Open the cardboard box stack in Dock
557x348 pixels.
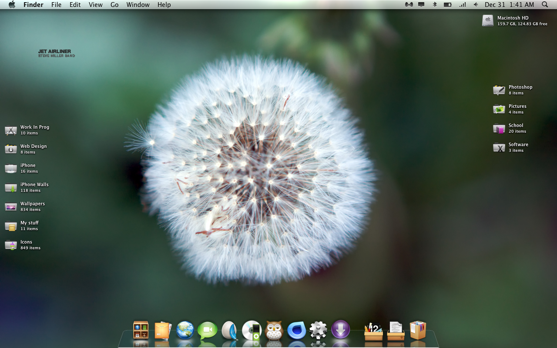pyautogui.click(x=418, y=330)
